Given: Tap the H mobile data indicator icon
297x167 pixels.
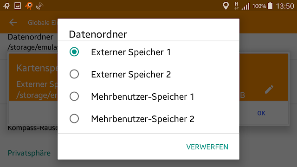Looking at the screenshot, I should tap(236, 6).
